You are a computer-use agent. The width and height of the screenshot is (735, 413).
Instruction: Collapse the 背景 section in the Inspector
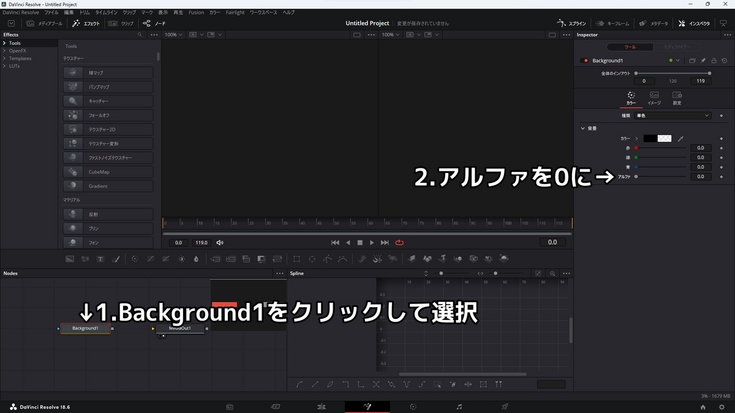(x=582, y=128)
